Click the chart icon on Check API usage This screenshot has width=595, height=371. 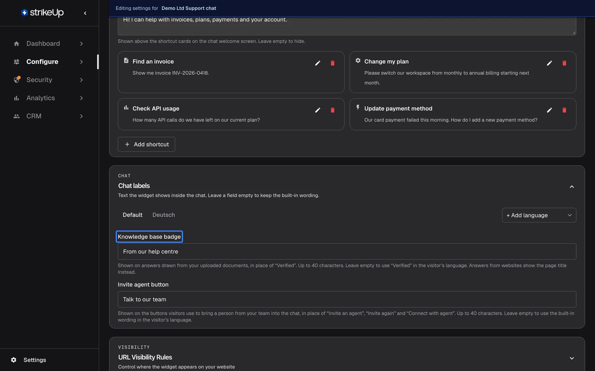(126, 108)
